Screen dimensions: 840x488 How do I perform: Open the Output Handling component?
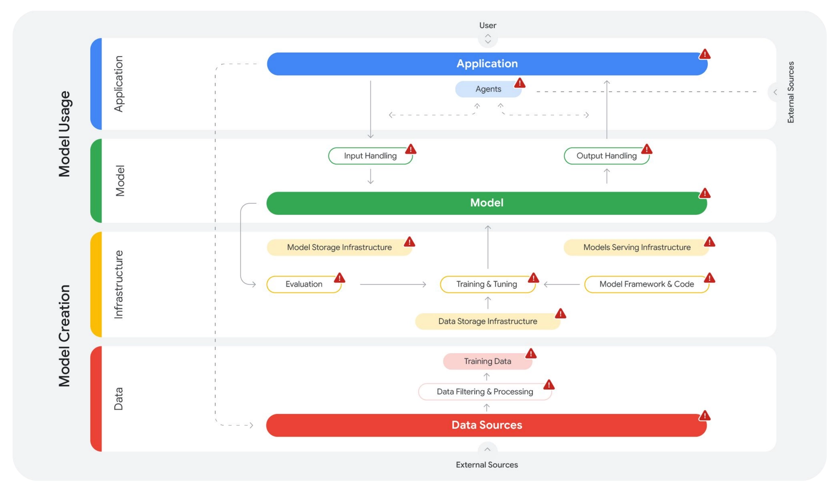(x=607, y=156)
